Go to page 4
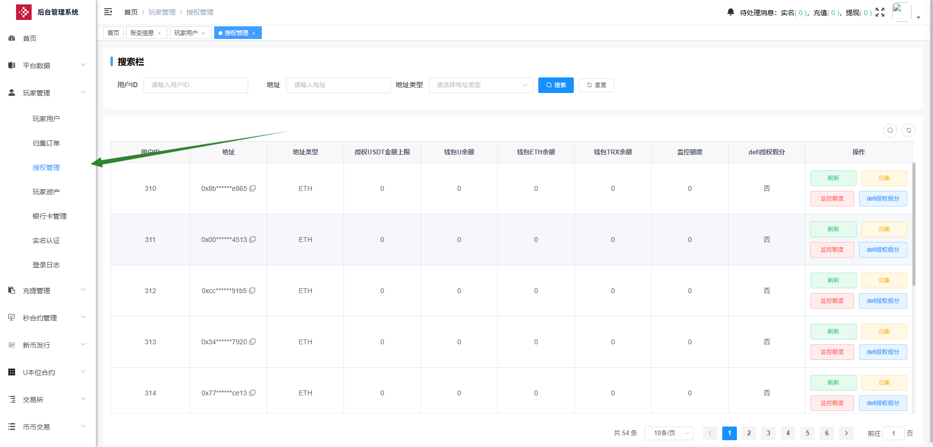933x447 pixels. pos(788,433)
